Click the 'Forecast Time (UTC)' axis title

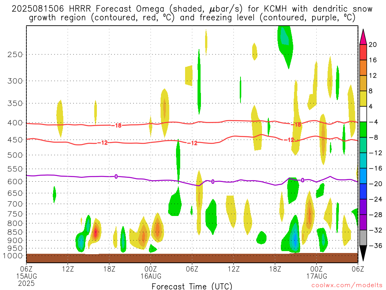tap(192, 286)
